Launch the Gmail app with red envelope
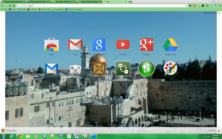Viewport: 222px width, 139px height. point(75,44)
